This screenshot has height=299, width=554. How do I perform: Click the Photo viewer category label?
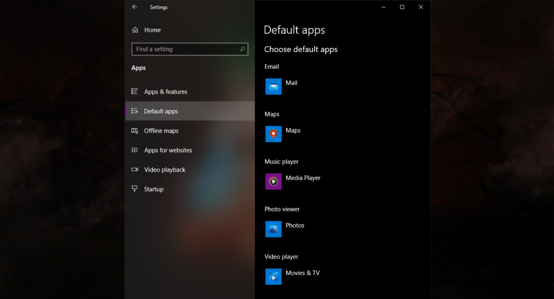click(282, 209)
